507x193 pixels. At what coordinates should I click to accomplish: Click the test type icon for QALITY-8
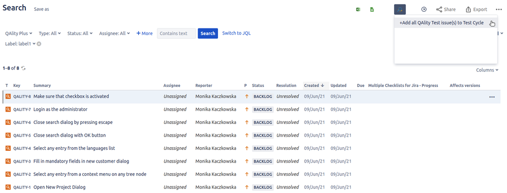[8, 96]
